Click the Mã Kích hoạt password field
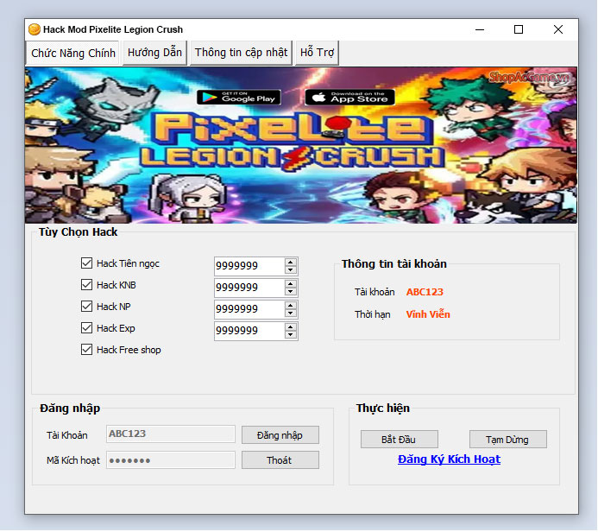 click(x=171, y=459)
